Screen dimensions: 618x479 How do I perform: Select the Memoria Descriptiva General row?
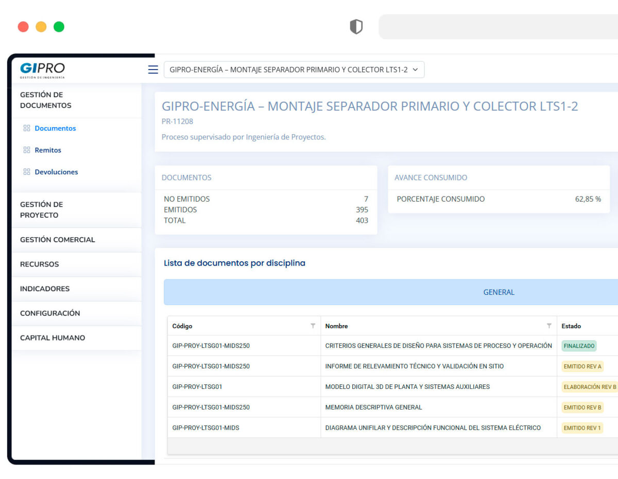point(373,407)
